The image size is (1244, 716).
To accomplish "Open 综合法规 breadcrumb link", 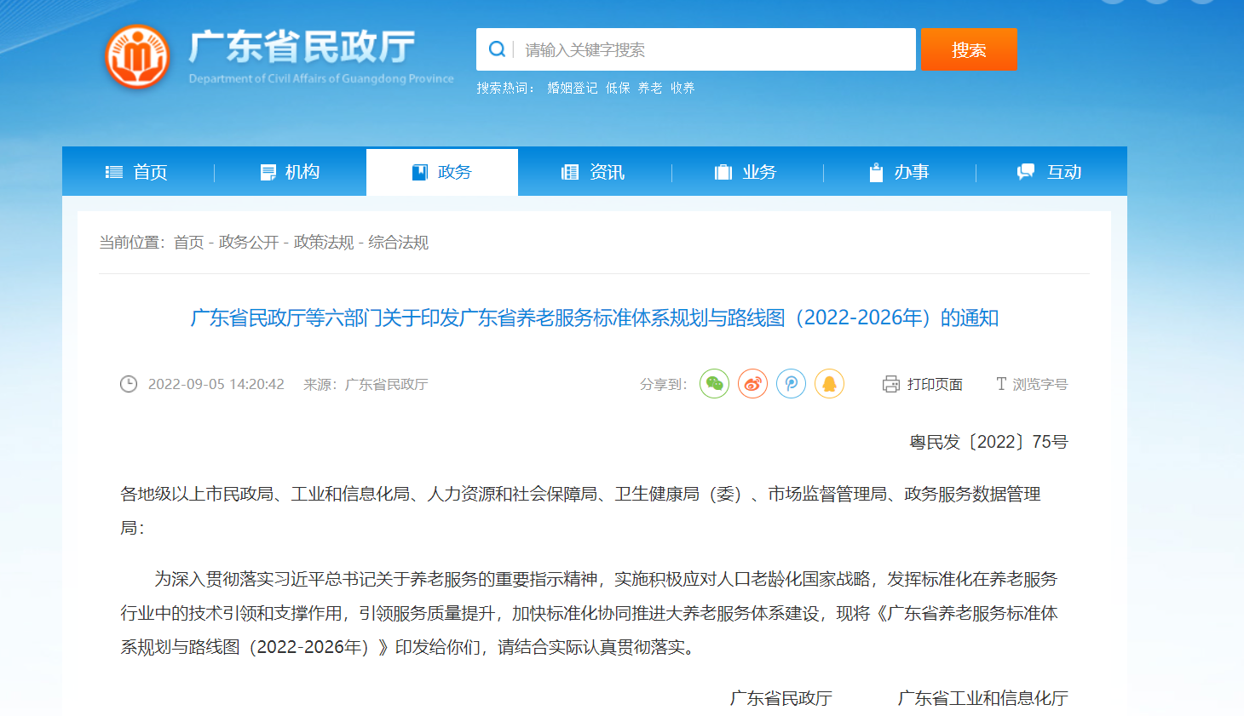I will (398, 243).
